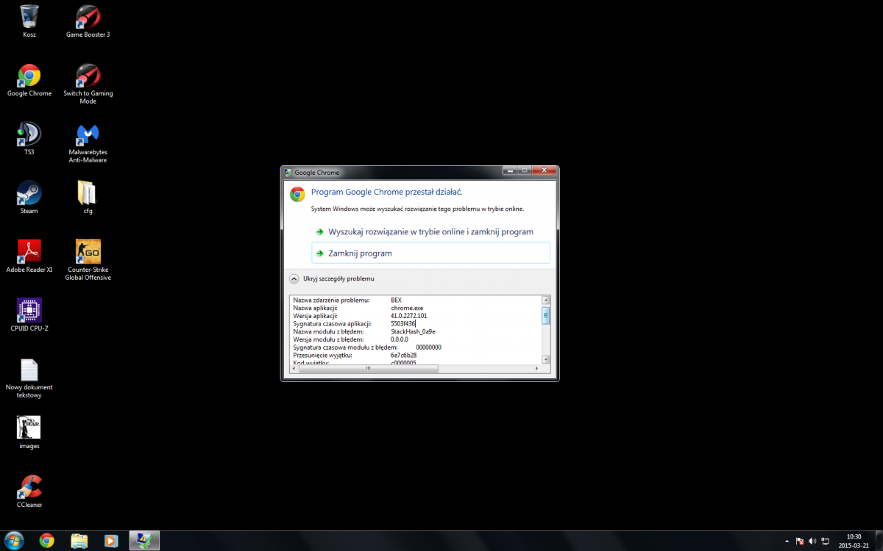Viewport: 883px width, 551px height.
Task: Open the volume speaker tray icon
Action: pyautogui.click(x=812, y=540)
